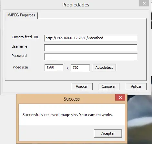Dismiss Success dialog with Aceptar button
152x144 pixels.
pyautogui.click(x=108, y=133)
